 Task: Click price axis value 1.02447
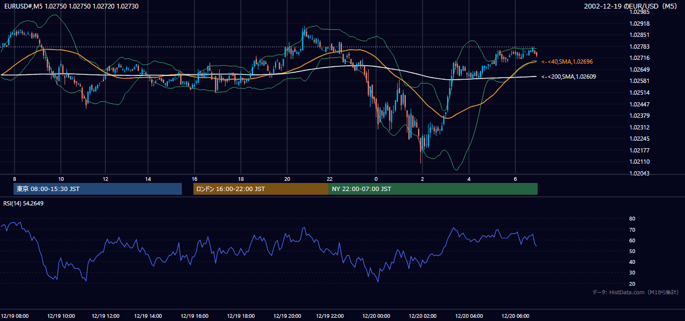point(639,104)
